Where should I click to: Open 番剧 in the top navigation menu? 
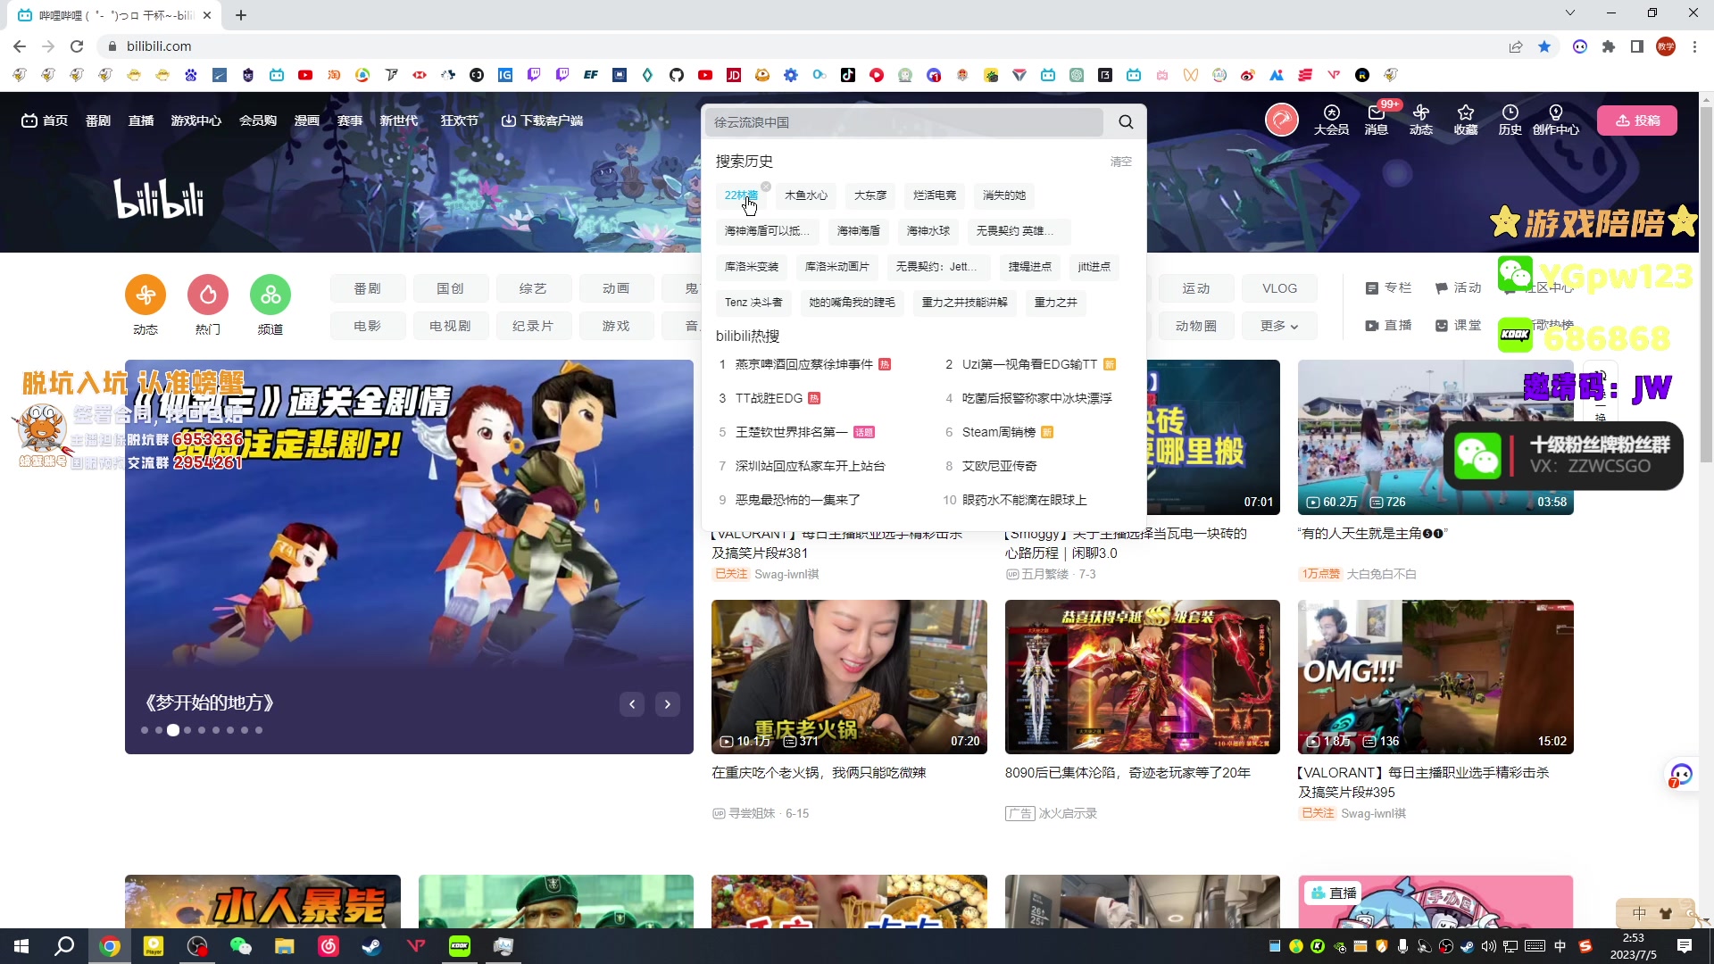point(97,120)
